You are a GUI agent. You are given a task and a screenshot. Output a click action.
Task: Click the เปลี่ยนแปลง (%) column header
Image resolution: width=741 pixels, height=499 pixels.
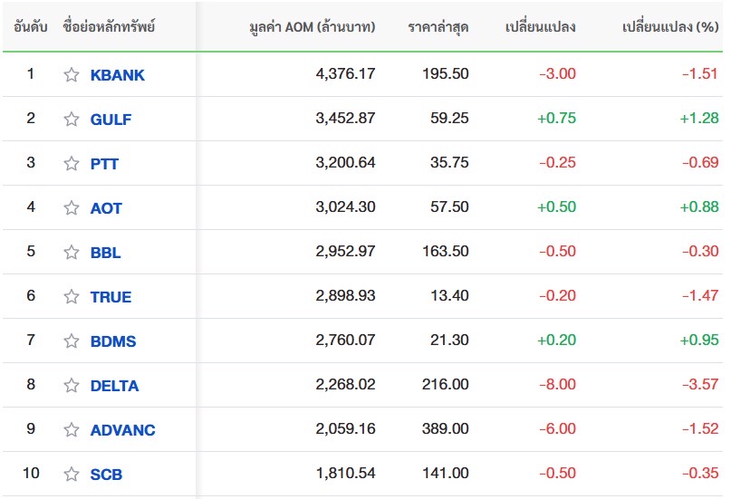670,27
